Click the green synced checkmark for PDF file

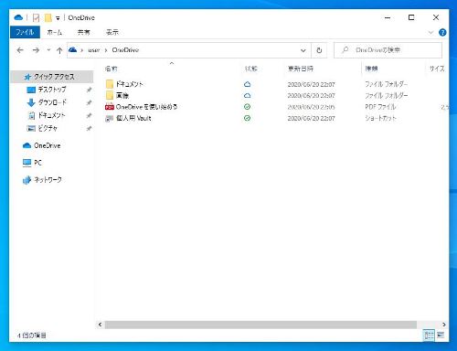pos(248,107)
